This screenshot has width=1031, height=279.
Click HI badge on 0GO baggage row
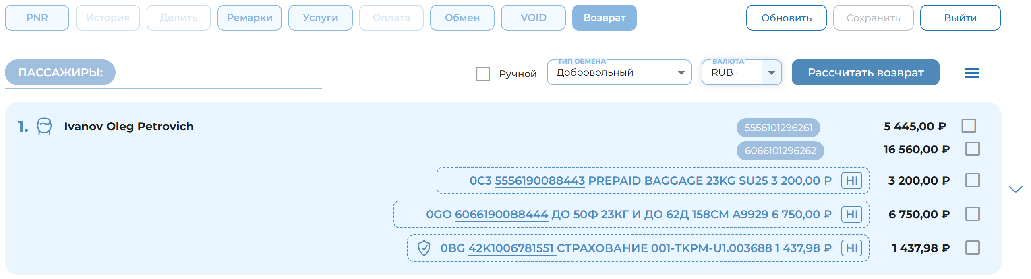[851, 214]
